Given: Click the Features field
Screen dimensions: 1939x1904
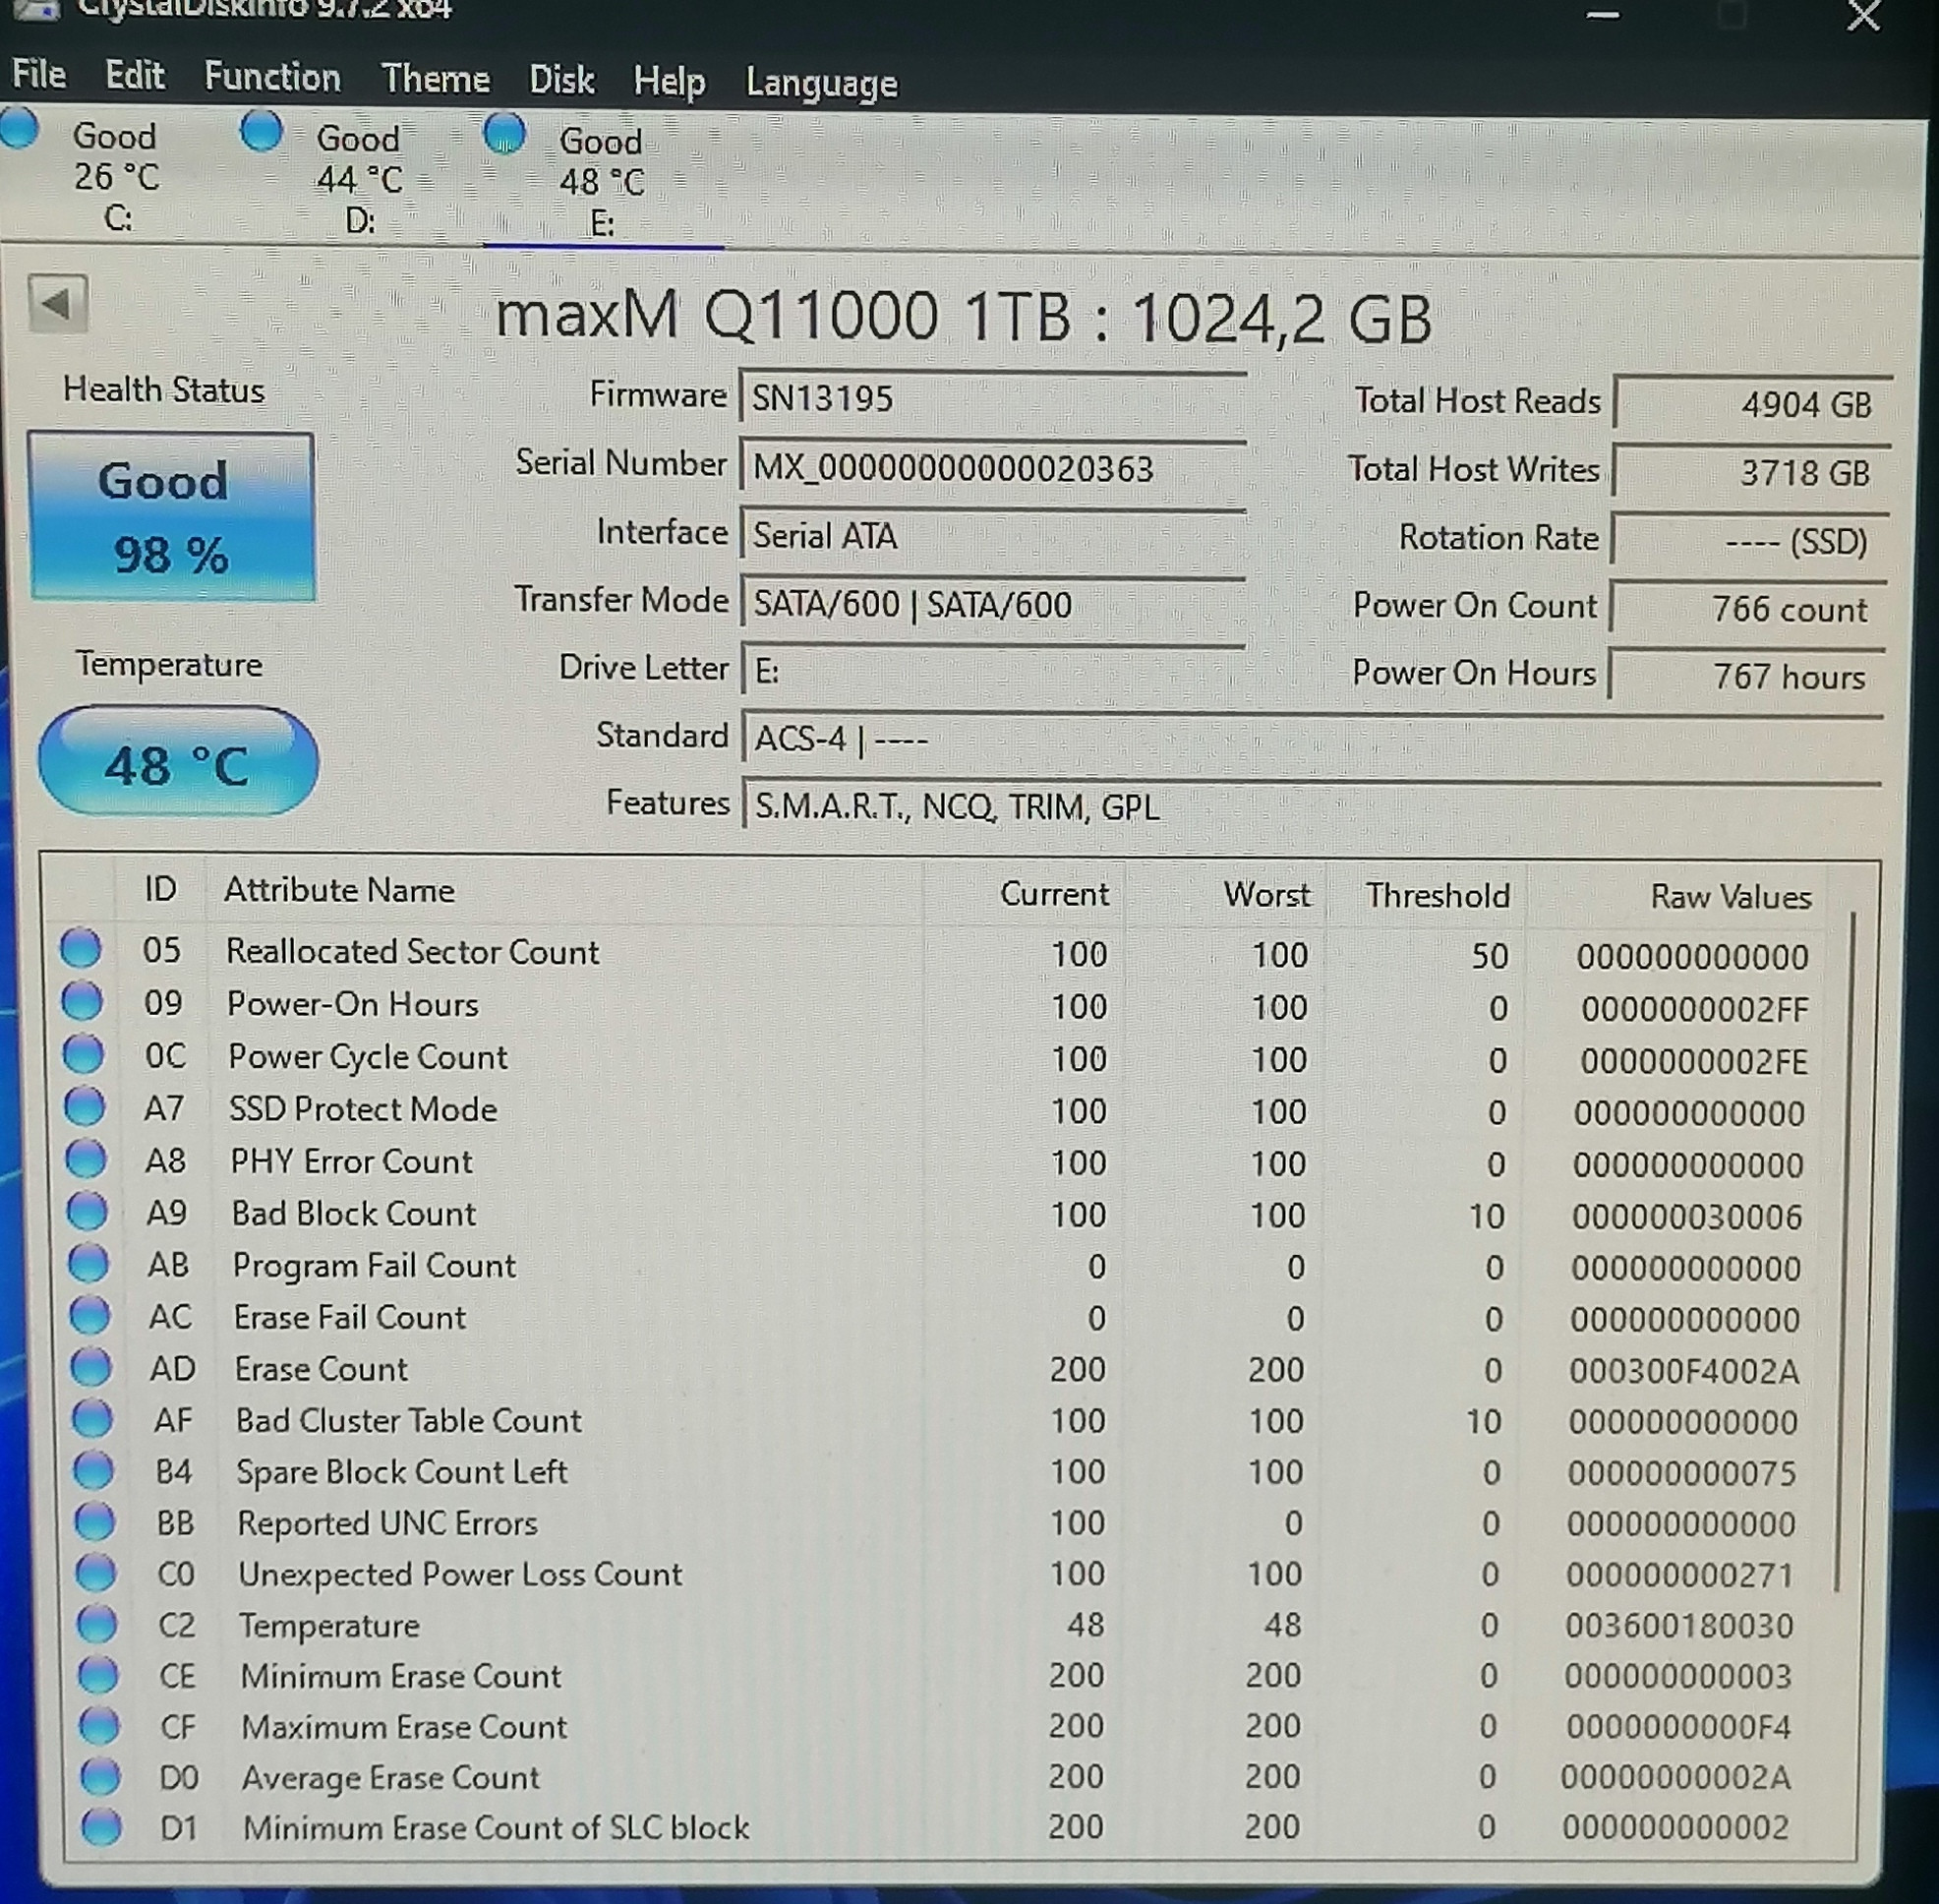Looking at the screenshot, I should (x=1312, y=807).
